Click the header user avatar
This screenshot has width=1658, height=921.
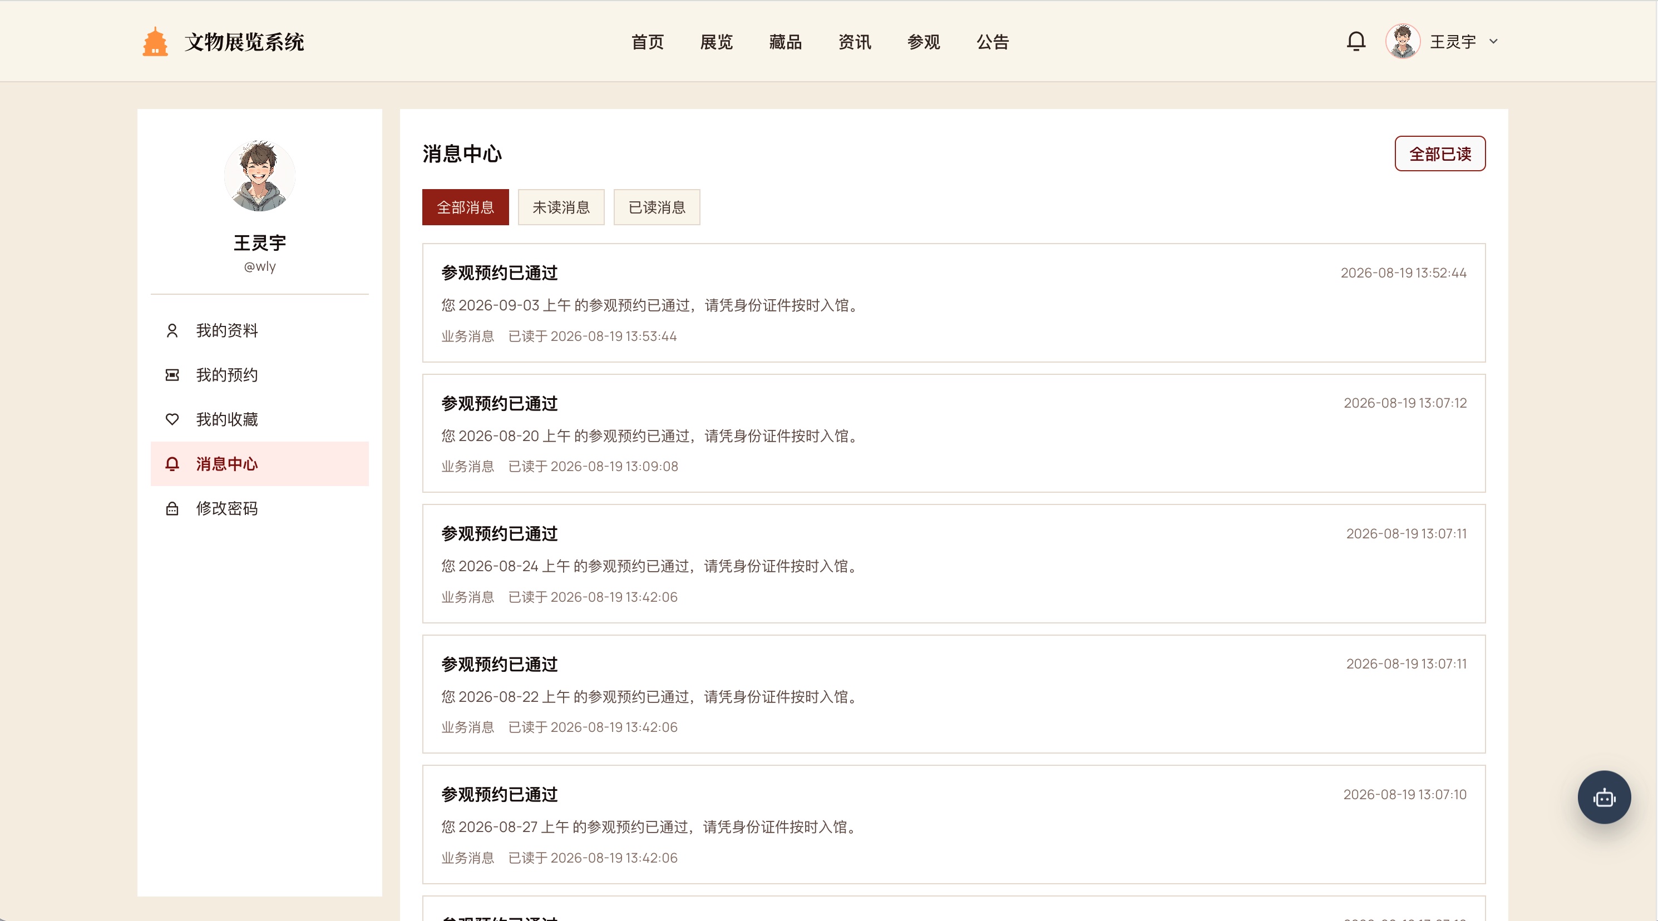(x=1403, y=42)
